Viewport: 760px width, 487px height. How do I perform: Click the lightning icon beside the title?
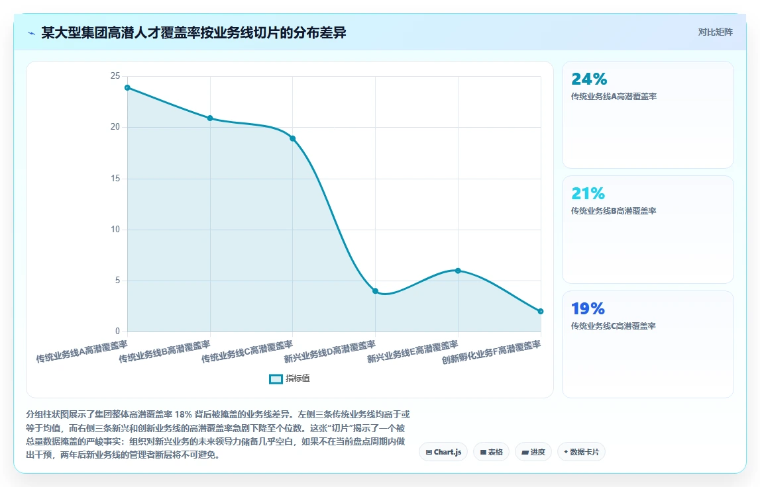tap(32, 33)
